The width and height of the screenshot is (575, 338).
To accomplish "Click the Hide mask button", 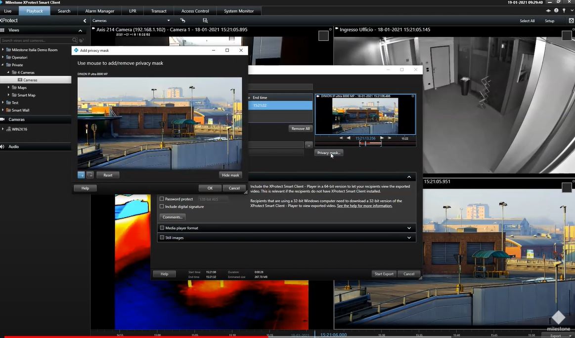I will 230,175.
